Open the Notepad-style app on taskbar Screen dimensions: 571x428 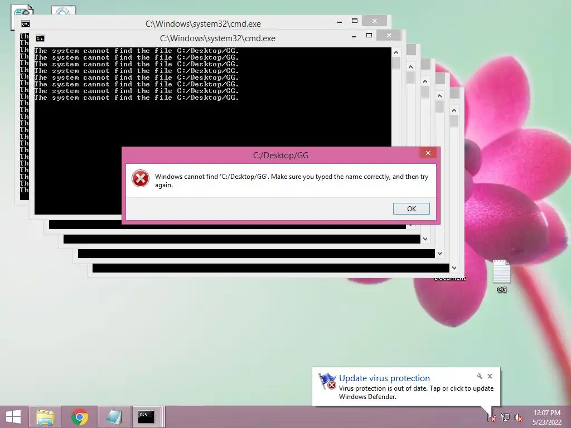click(114, 417)
